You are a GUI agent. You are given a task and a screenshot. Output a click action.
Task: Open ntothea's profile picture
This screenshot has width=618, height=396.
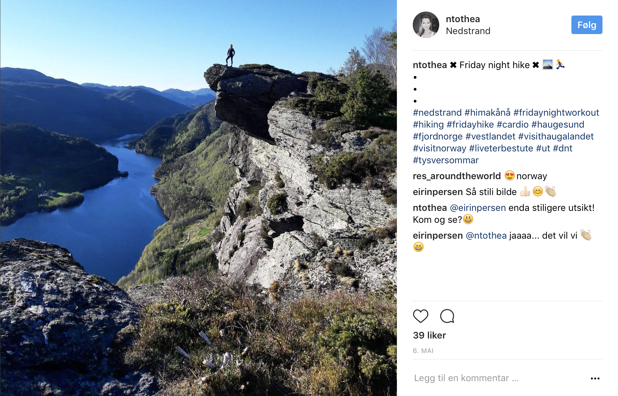(426, 25)
